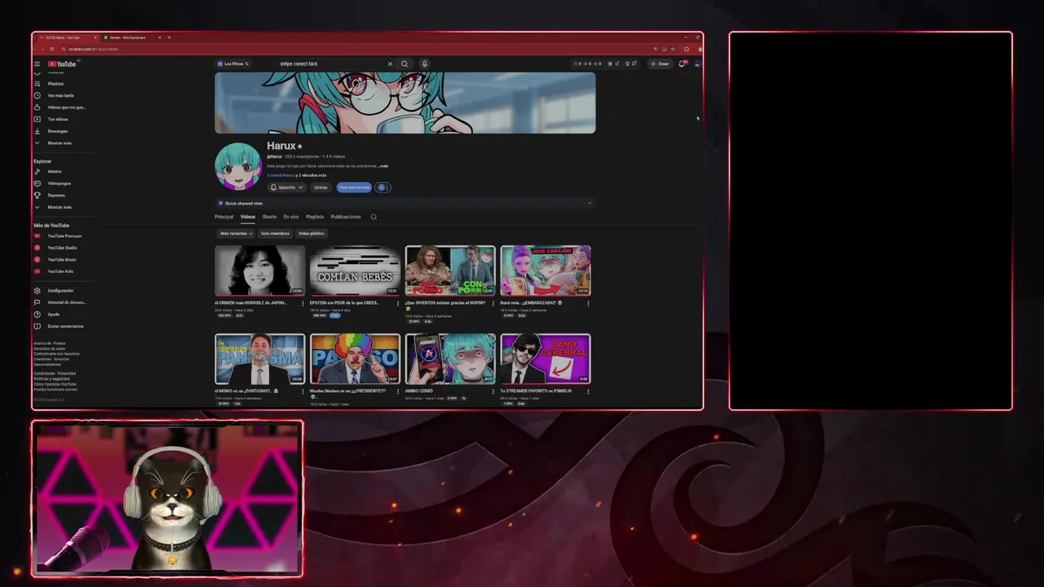
Task: Open the Rumi esta EMBARAZADA video thumbnail
Action: 546,271
